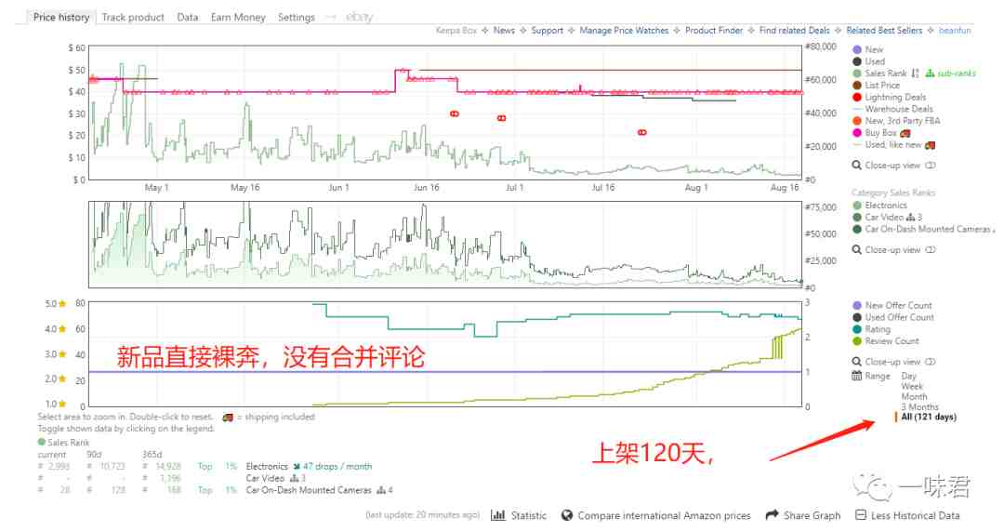This screenshot has width=1004, height=531.
Task: Click Car On-Dash Mounted Cameras statistics label
Action: pyautogui.click(x=309, y=490)
